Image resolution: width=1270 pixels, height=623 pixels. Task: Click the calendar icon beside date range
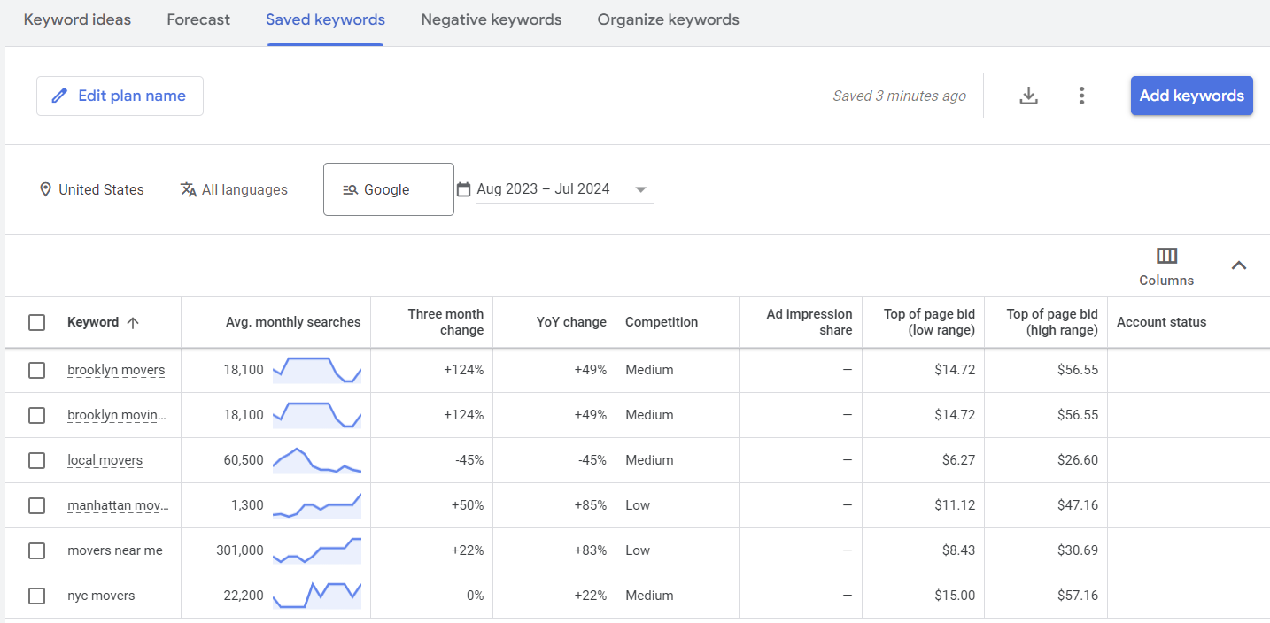(463, 189)
